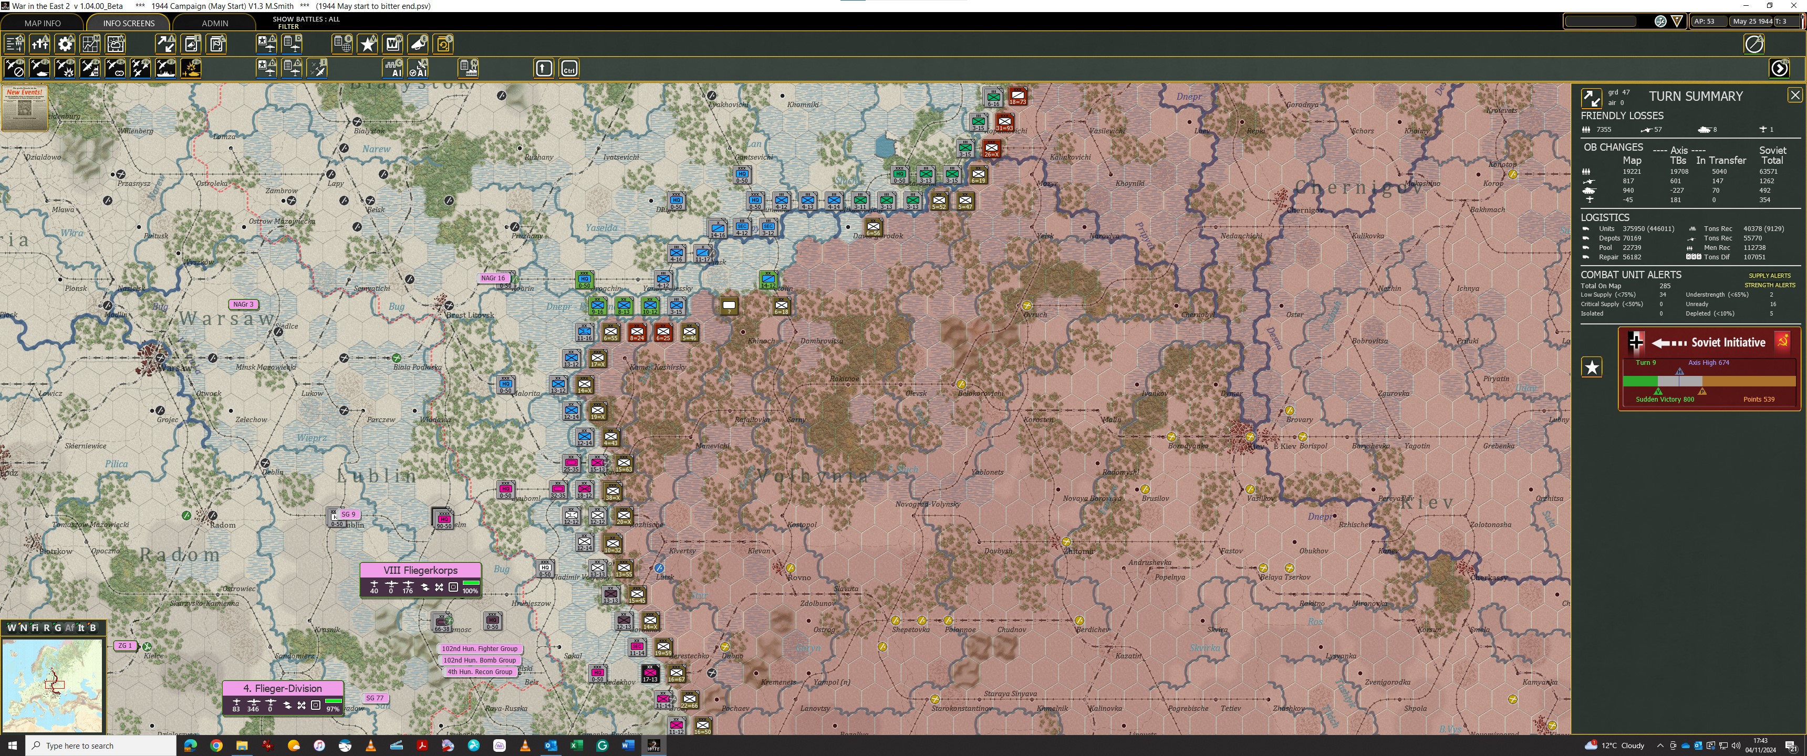Open the Air Doctrine star-and-plane icon
The width and height of the screenshot is (1807, 756).
click(267, 44)
